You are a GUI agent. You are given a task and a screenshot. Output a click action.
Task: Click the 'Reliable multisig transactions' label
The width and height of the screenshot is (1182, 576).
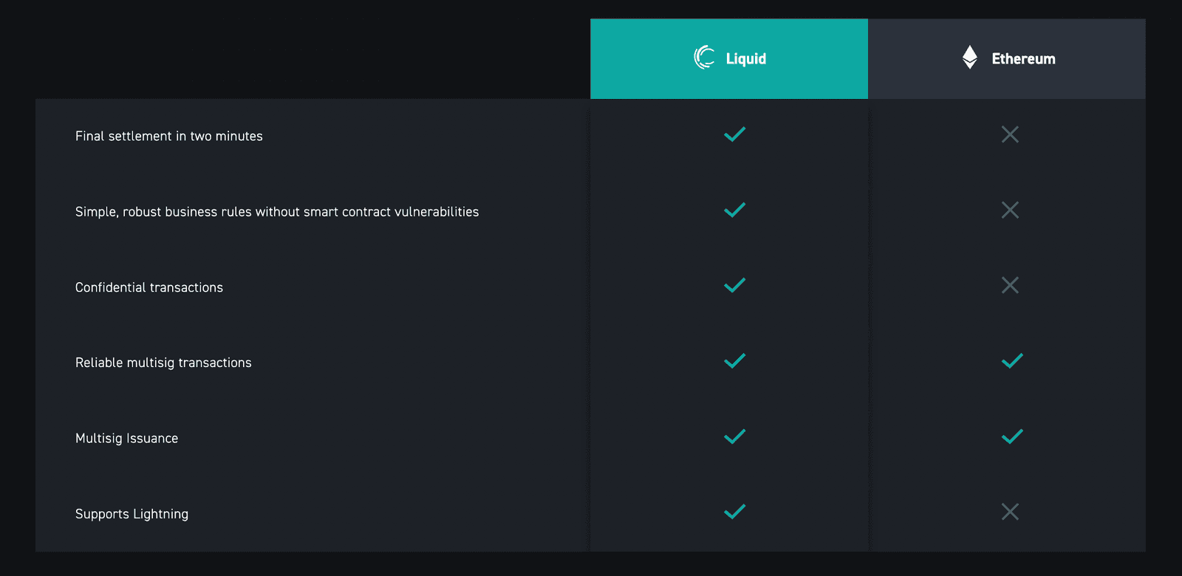[x=163, y=363]
